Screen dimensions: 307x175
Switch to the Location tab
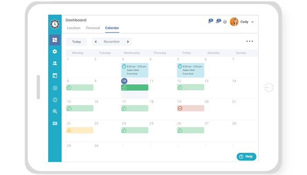(x=74, y=28)
